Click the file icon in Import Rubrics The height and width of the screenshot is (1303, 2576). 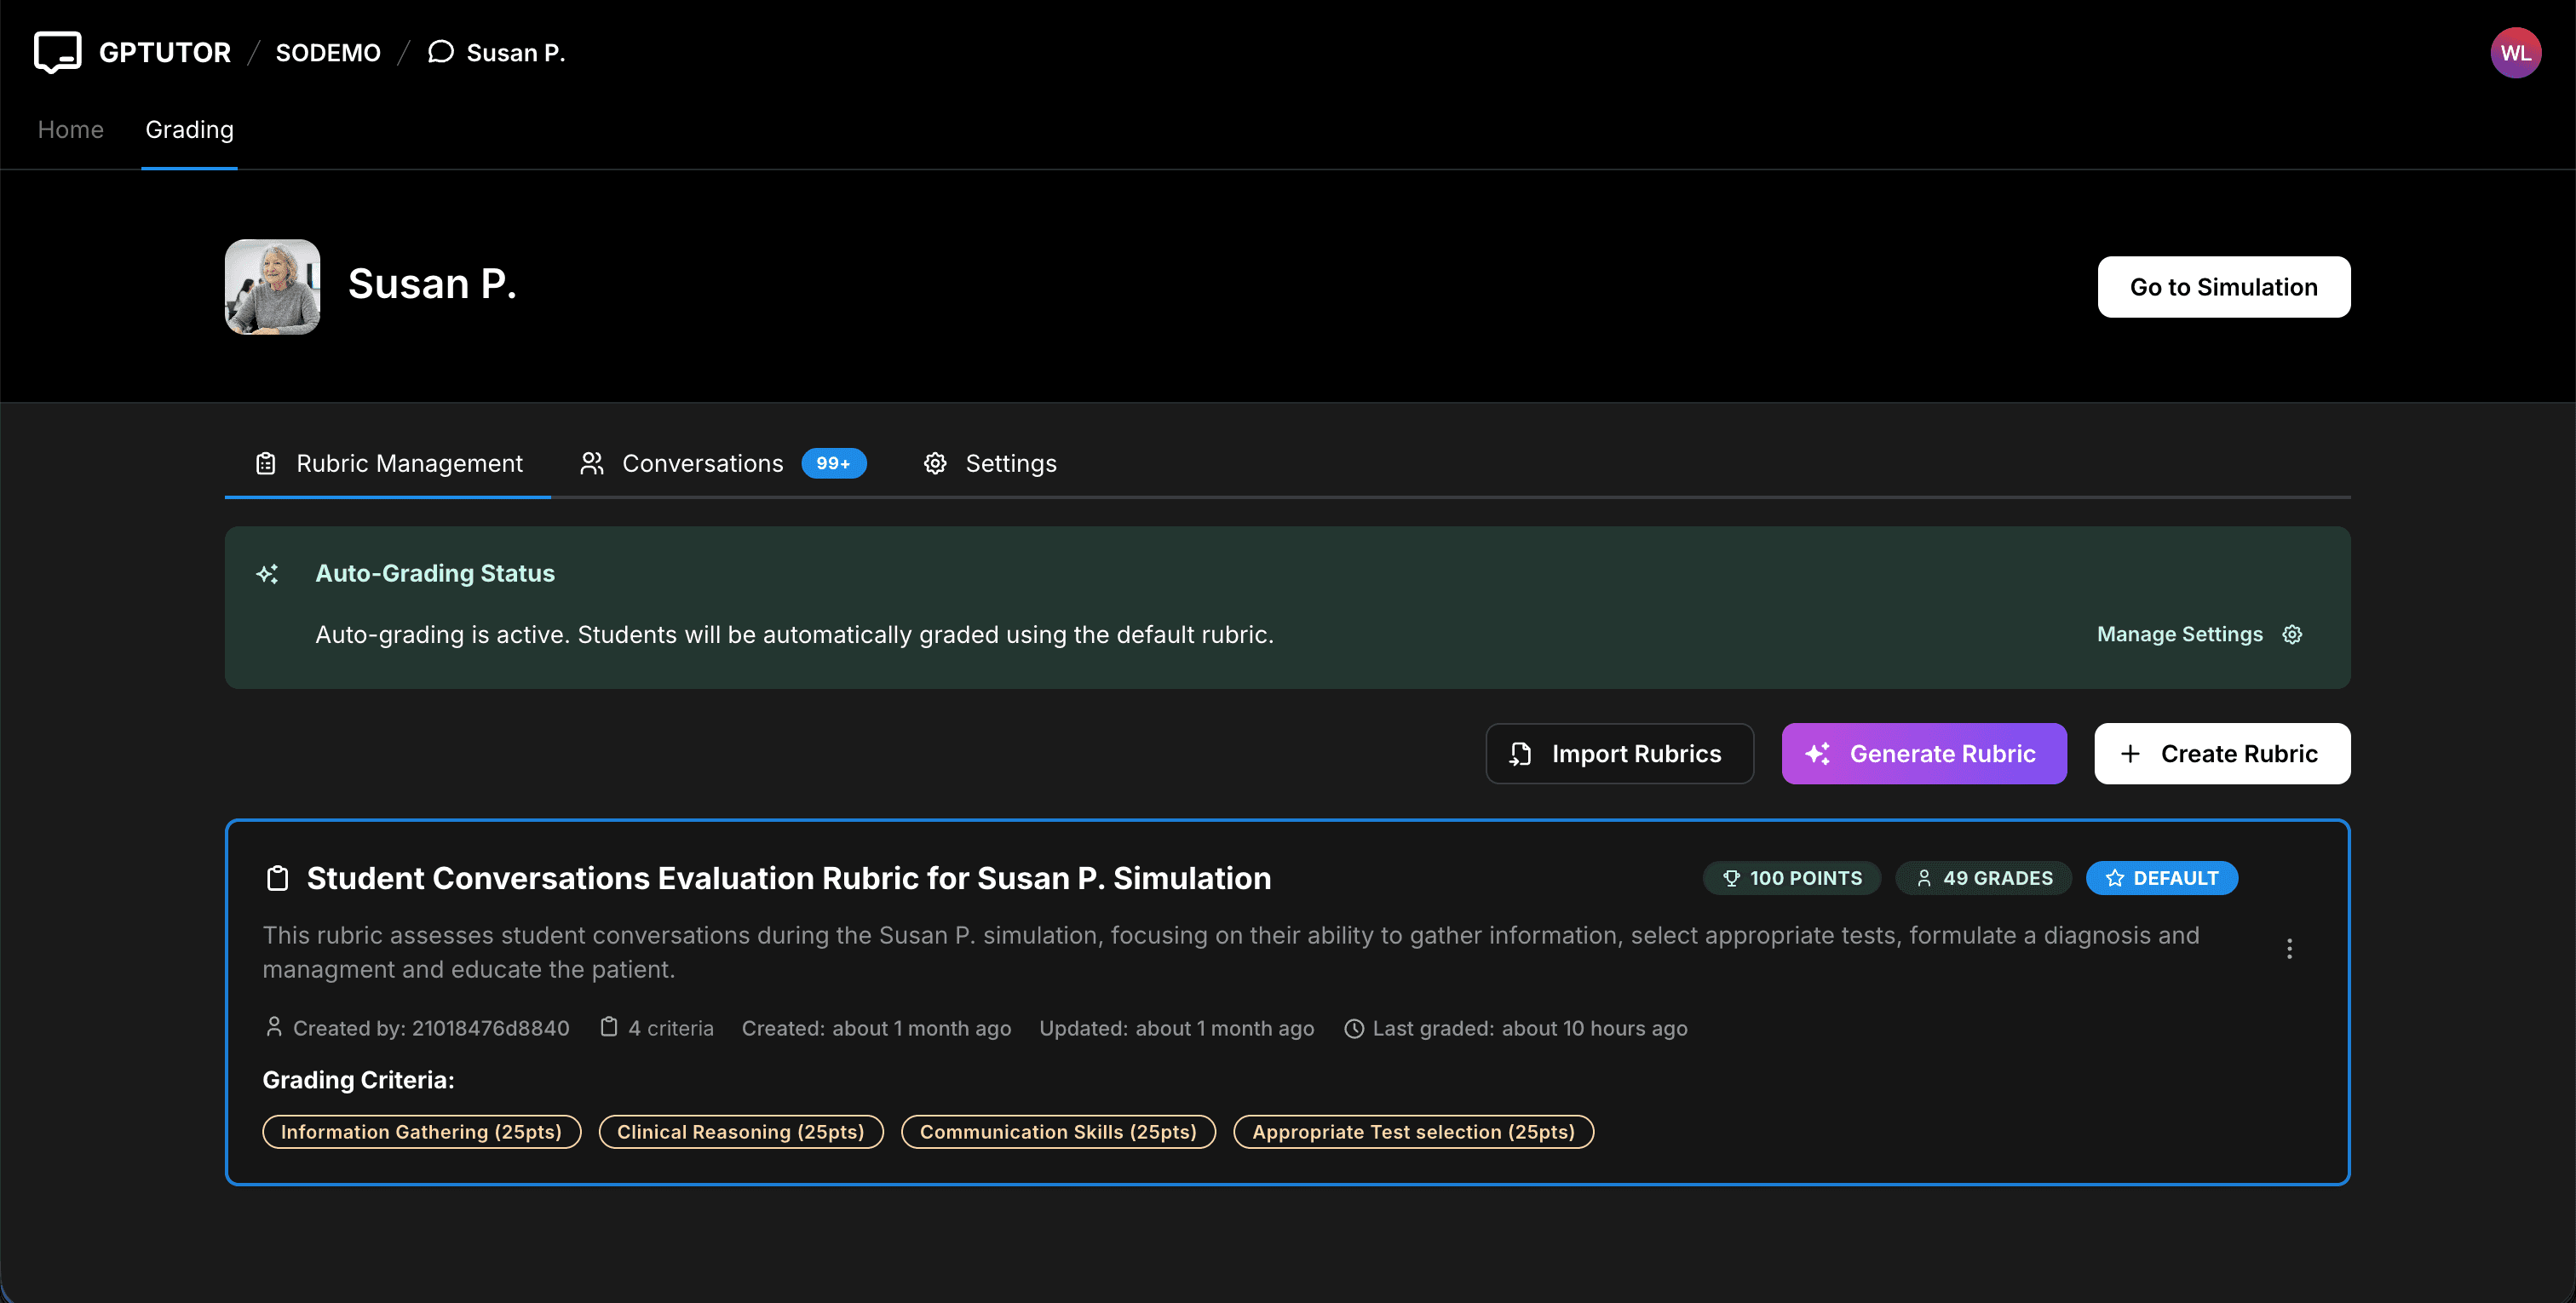click(1520, 753)
